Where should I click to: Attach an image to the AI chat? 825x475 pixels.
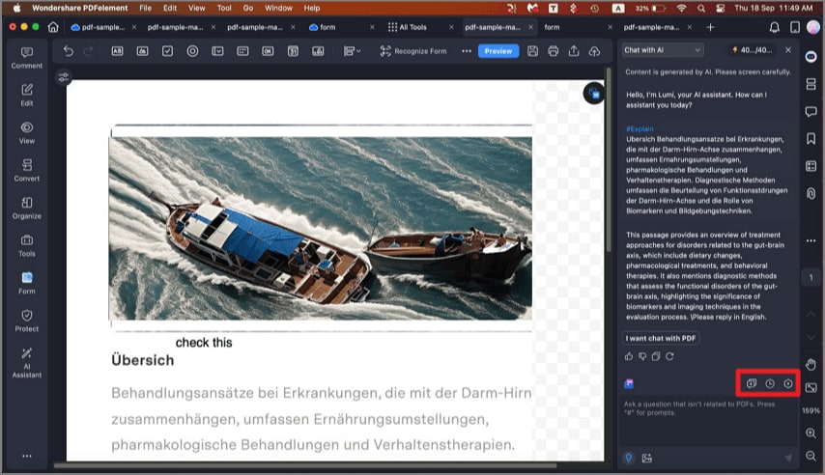coord(647,459)
